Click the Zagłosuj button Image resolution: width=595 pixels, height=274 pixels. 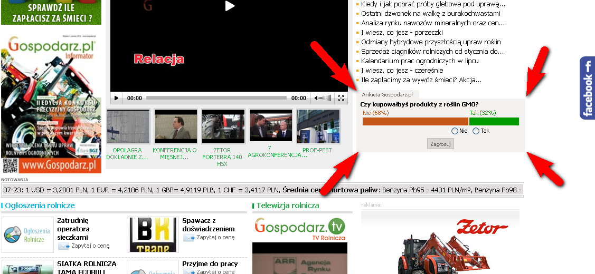point(440,144)
